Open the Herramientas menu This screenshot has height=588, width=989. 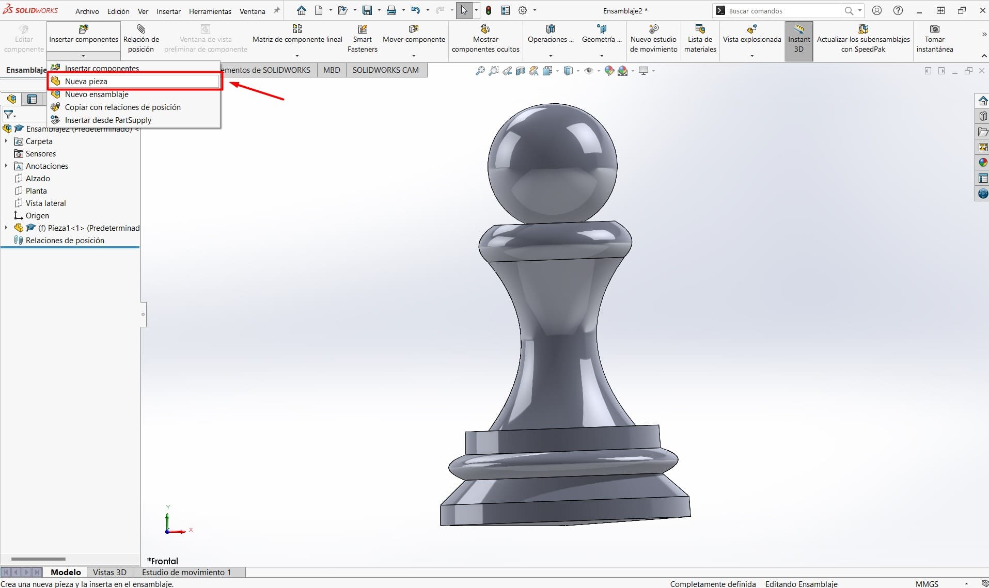[x=210, y=11]
